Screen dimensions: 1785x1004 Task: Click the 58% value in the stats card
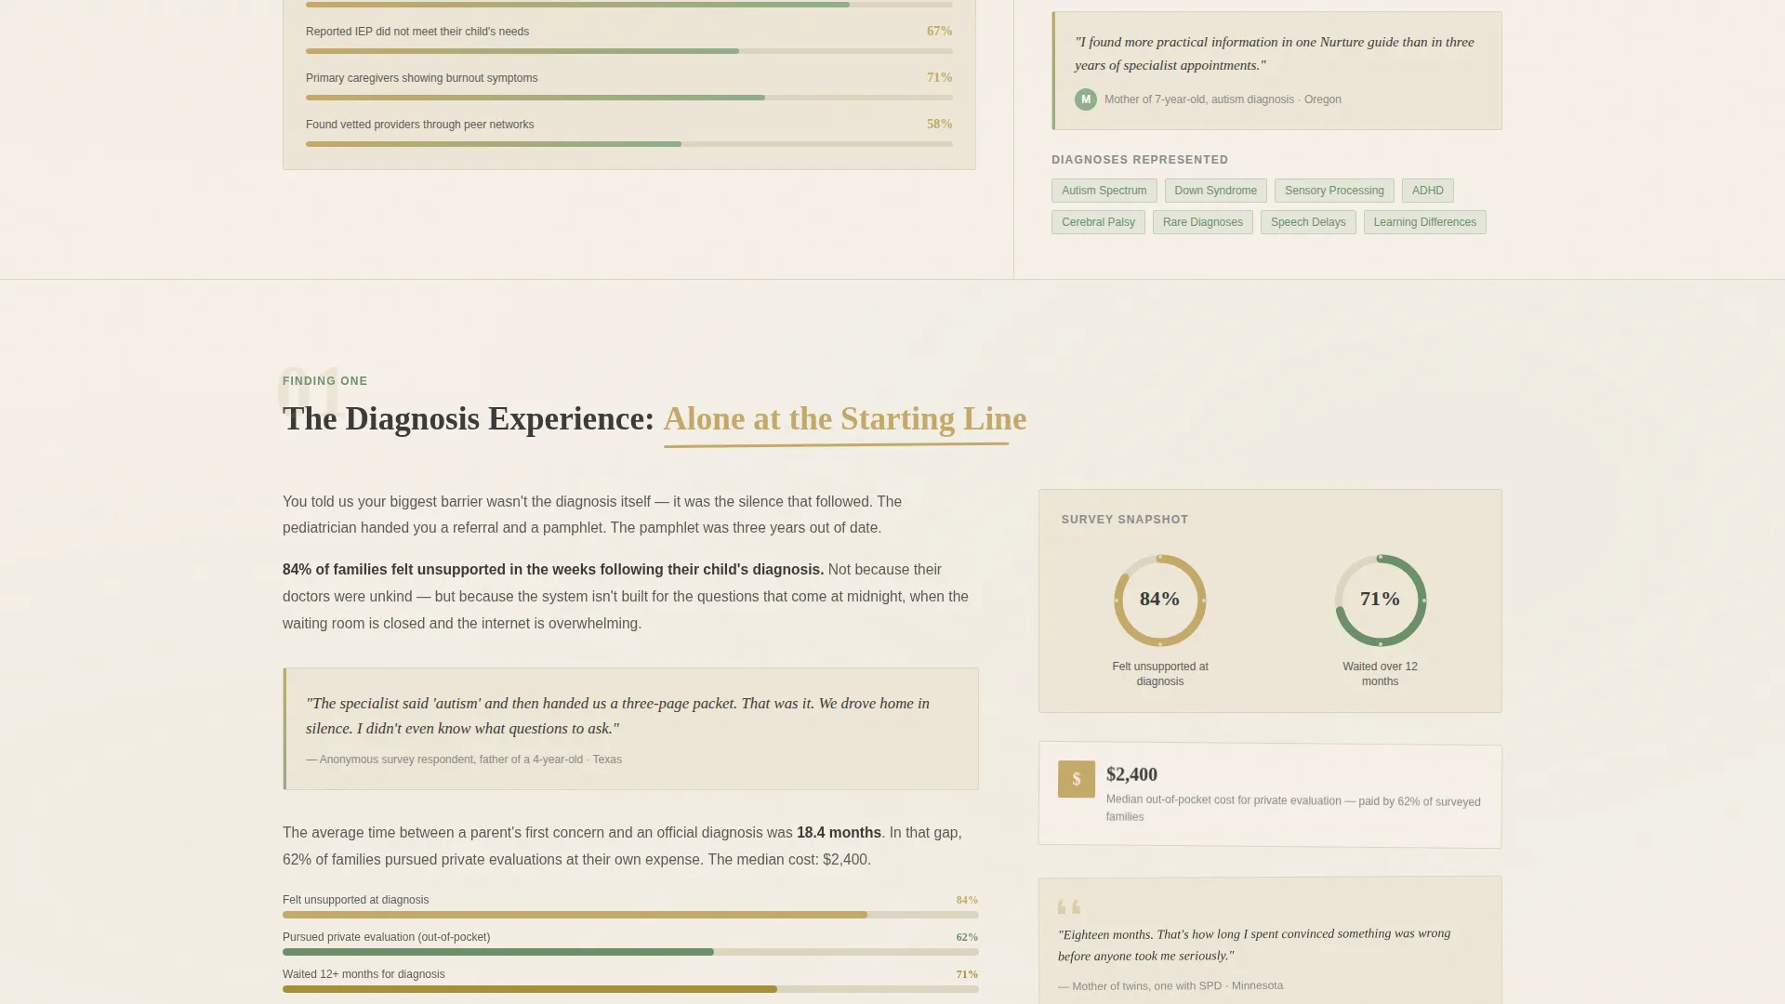point(939,125)
